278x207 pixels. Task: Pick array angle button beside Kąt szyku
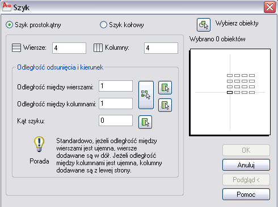click(x=145, y=122)
